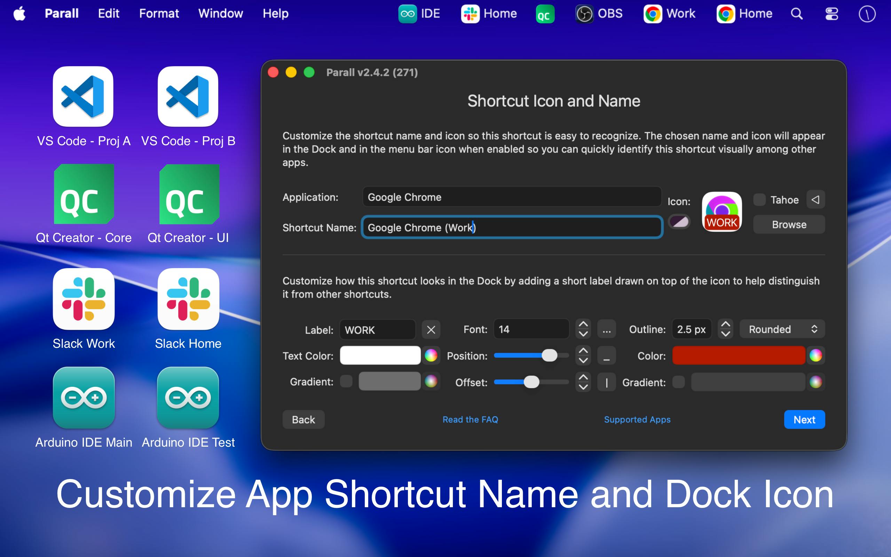Toggle the light/dark icon appearance switch
The width and height of the screenshot is (891, 557).
679,222
